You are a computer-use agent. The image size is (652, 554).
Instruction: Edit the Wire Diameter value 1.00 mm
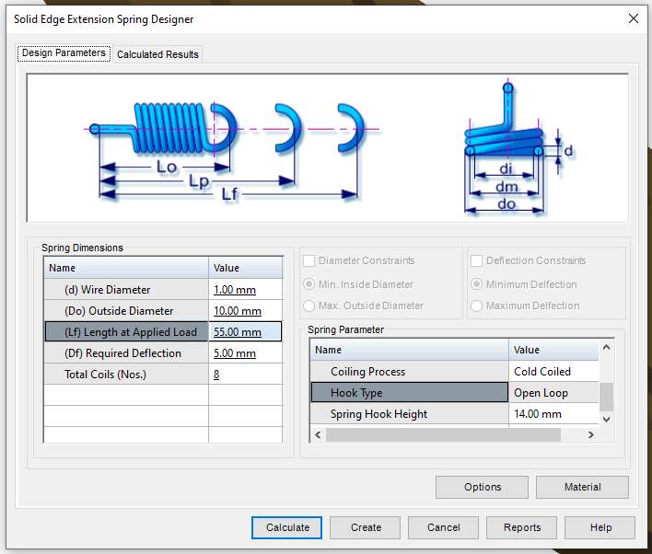pyautogui.click(x=245, y=290)
